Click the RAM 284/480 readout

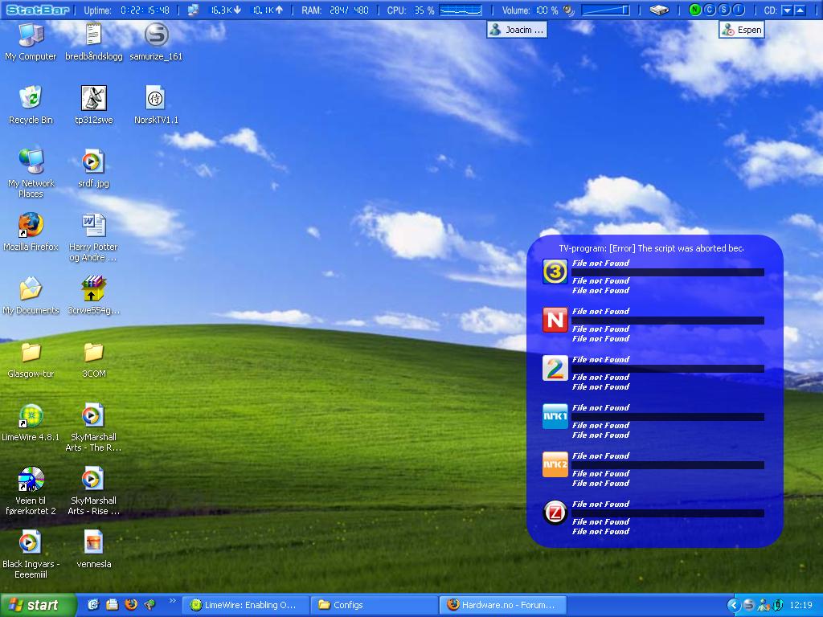[335, 10]
